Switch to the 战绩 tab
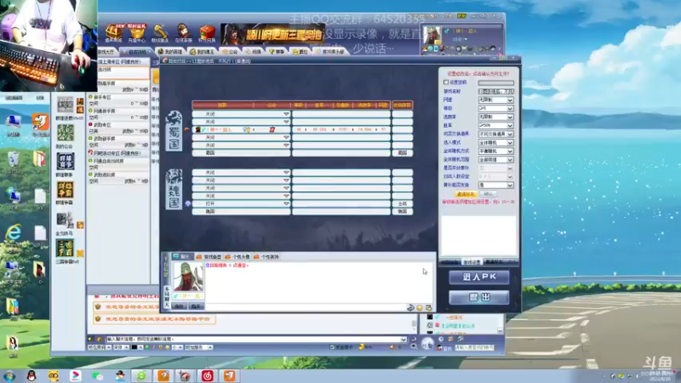 pyautogui.click(x=254, y=52)
